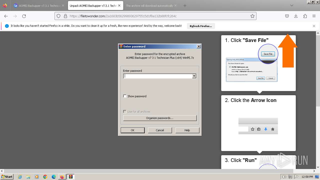This screenshot has width=320, height=180.
Task: Click the vertical scrollbar up arrow
Action: tap(318, 33)
